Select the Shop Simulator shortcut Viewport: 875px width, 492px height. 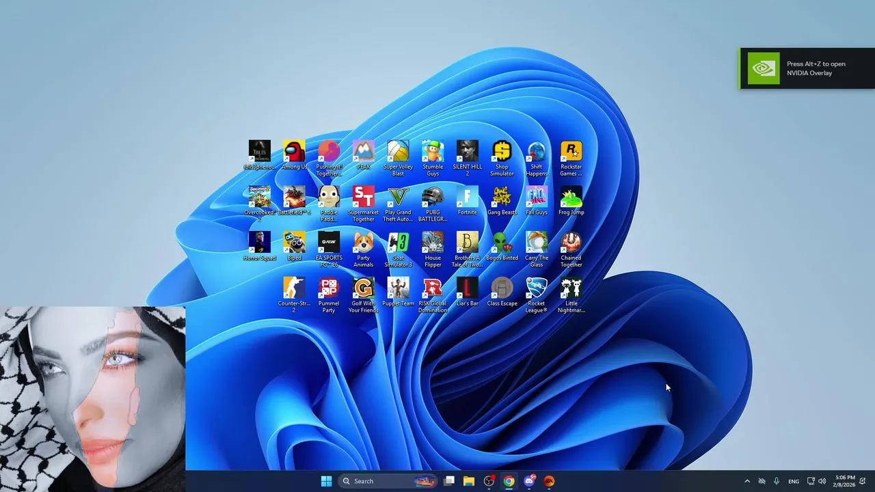click(502, 159)
